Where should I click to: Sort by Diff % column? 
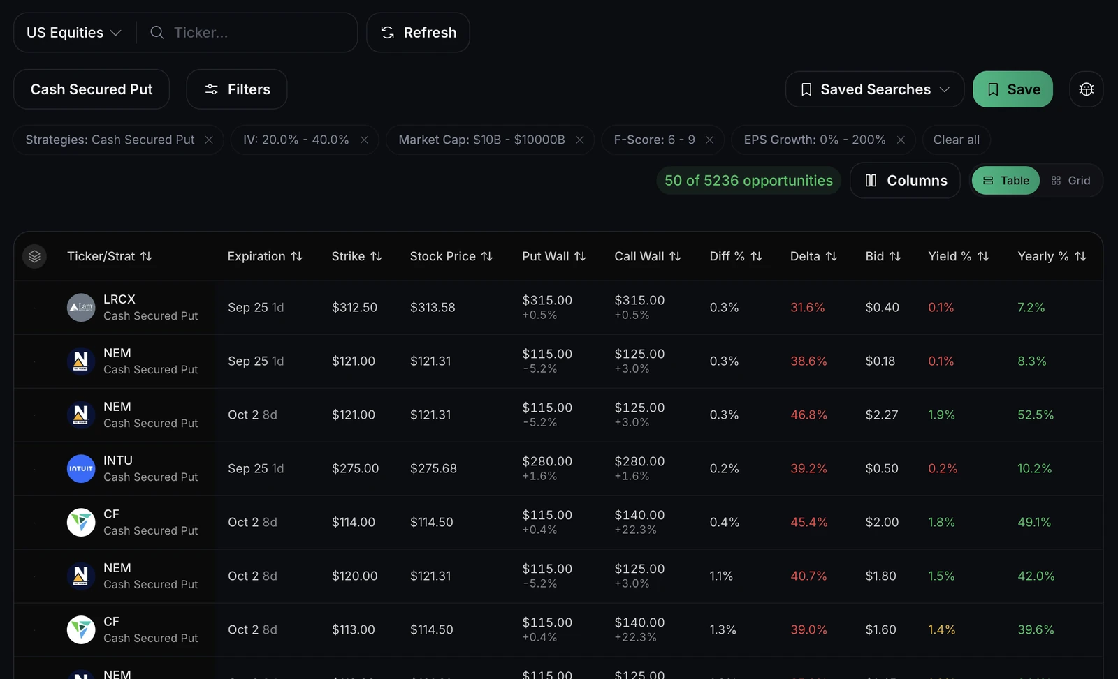tap(736, 257)
